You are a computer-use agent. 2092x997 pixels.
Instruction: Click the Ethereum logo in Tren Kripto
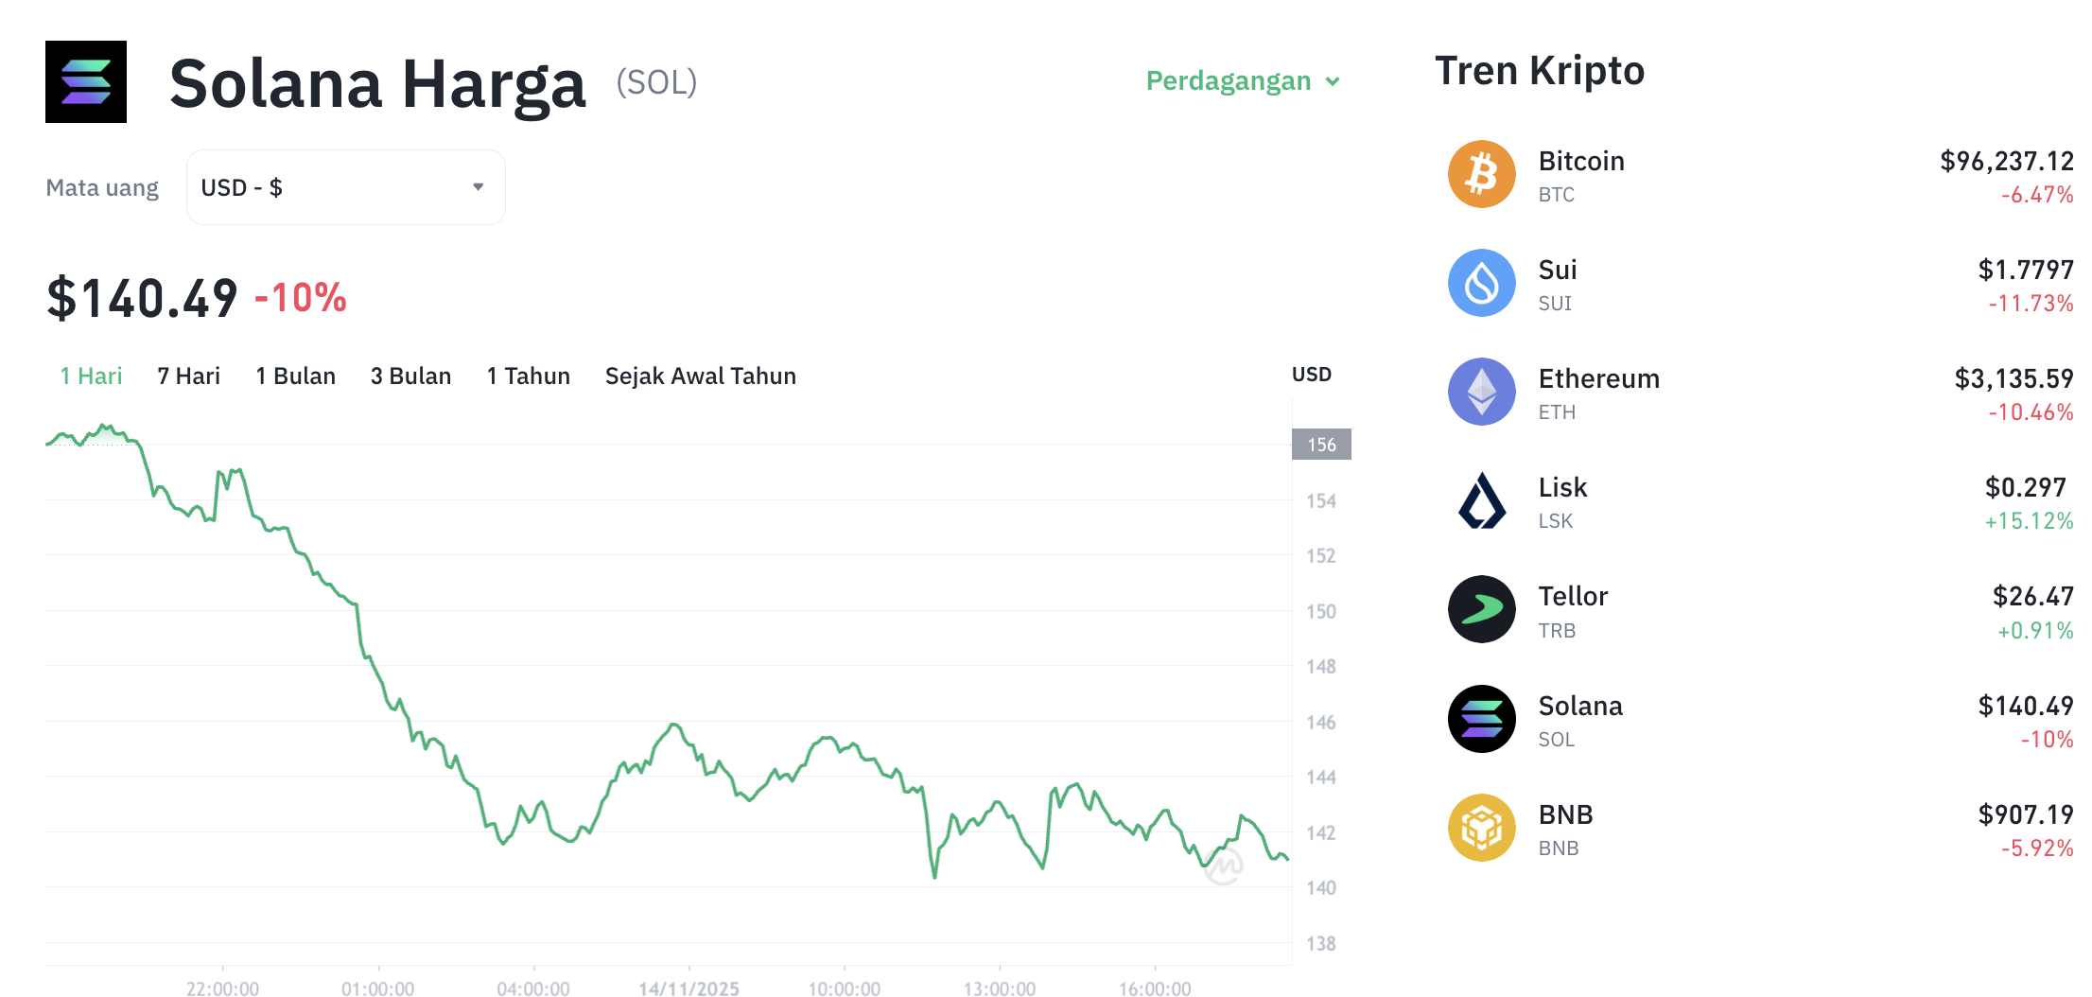pos(1481,392)
